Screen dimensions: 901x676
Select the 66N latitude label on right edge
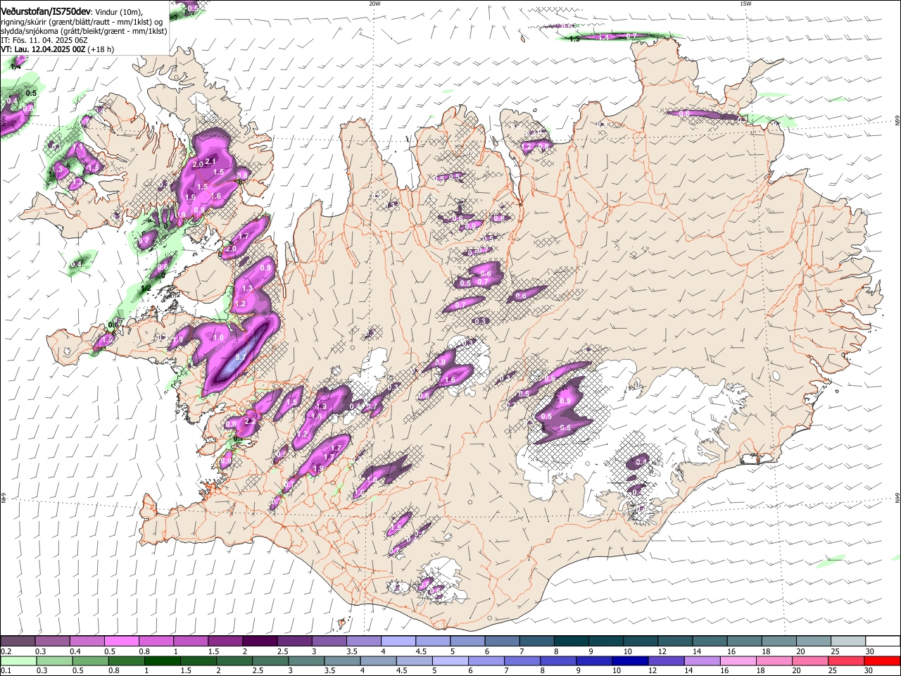pyautogui.click(x=897, y=121)
